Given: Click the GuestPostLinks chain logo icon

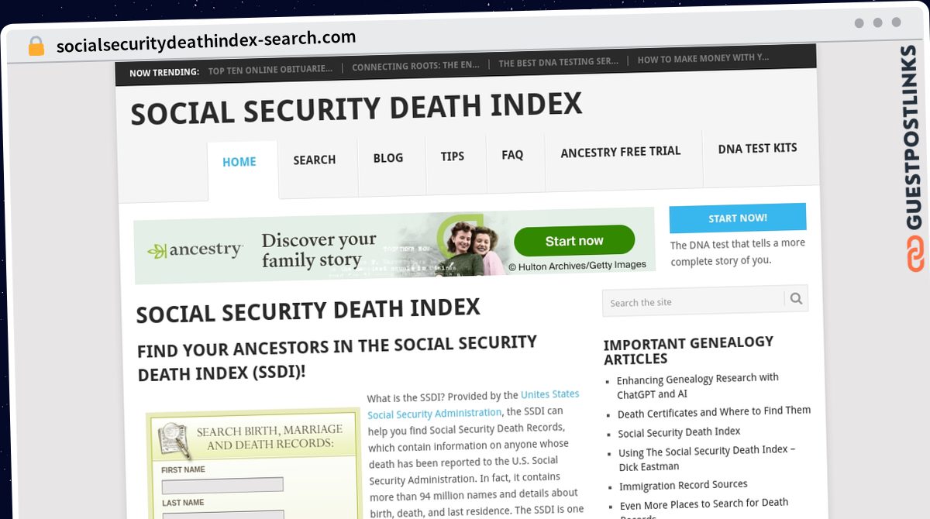Looking at the screenshot, I should point(915,254).
